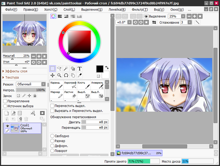Select the lasso selection tool
Image resolution: width=220 pixels, height=166 pixels.
(x=59, y=69)
